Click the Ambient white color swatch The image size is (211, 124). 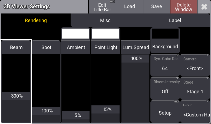point(75,33)
